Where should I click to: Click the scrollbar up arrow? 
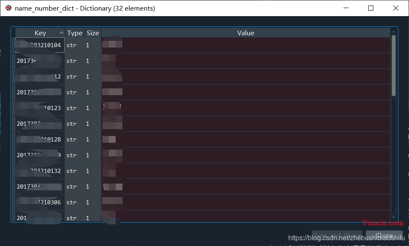(394, 31)
